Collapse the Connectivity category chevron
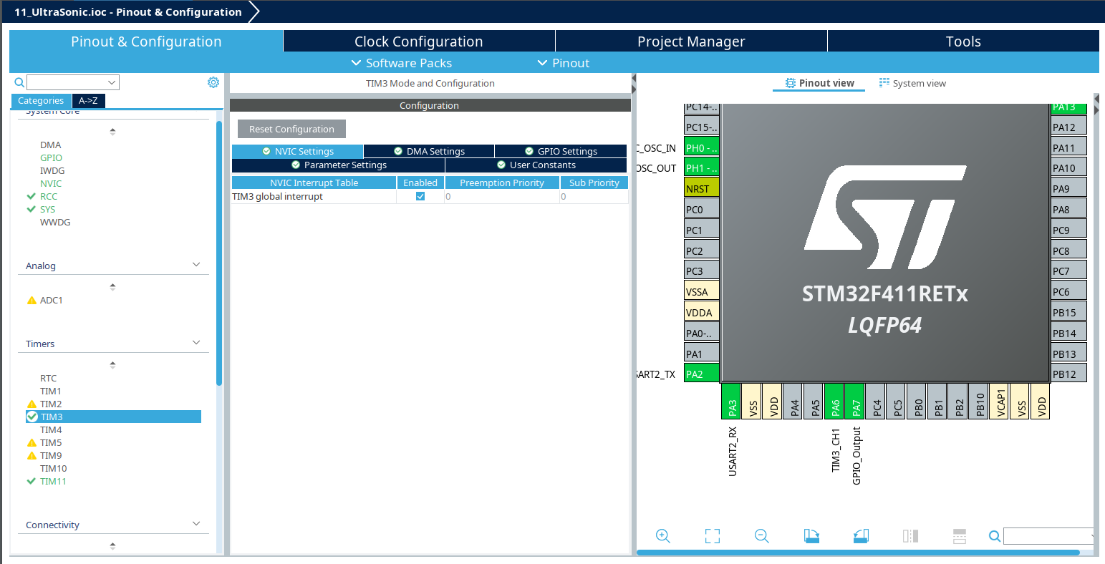 pyautogui.click(x=197, y=524)
